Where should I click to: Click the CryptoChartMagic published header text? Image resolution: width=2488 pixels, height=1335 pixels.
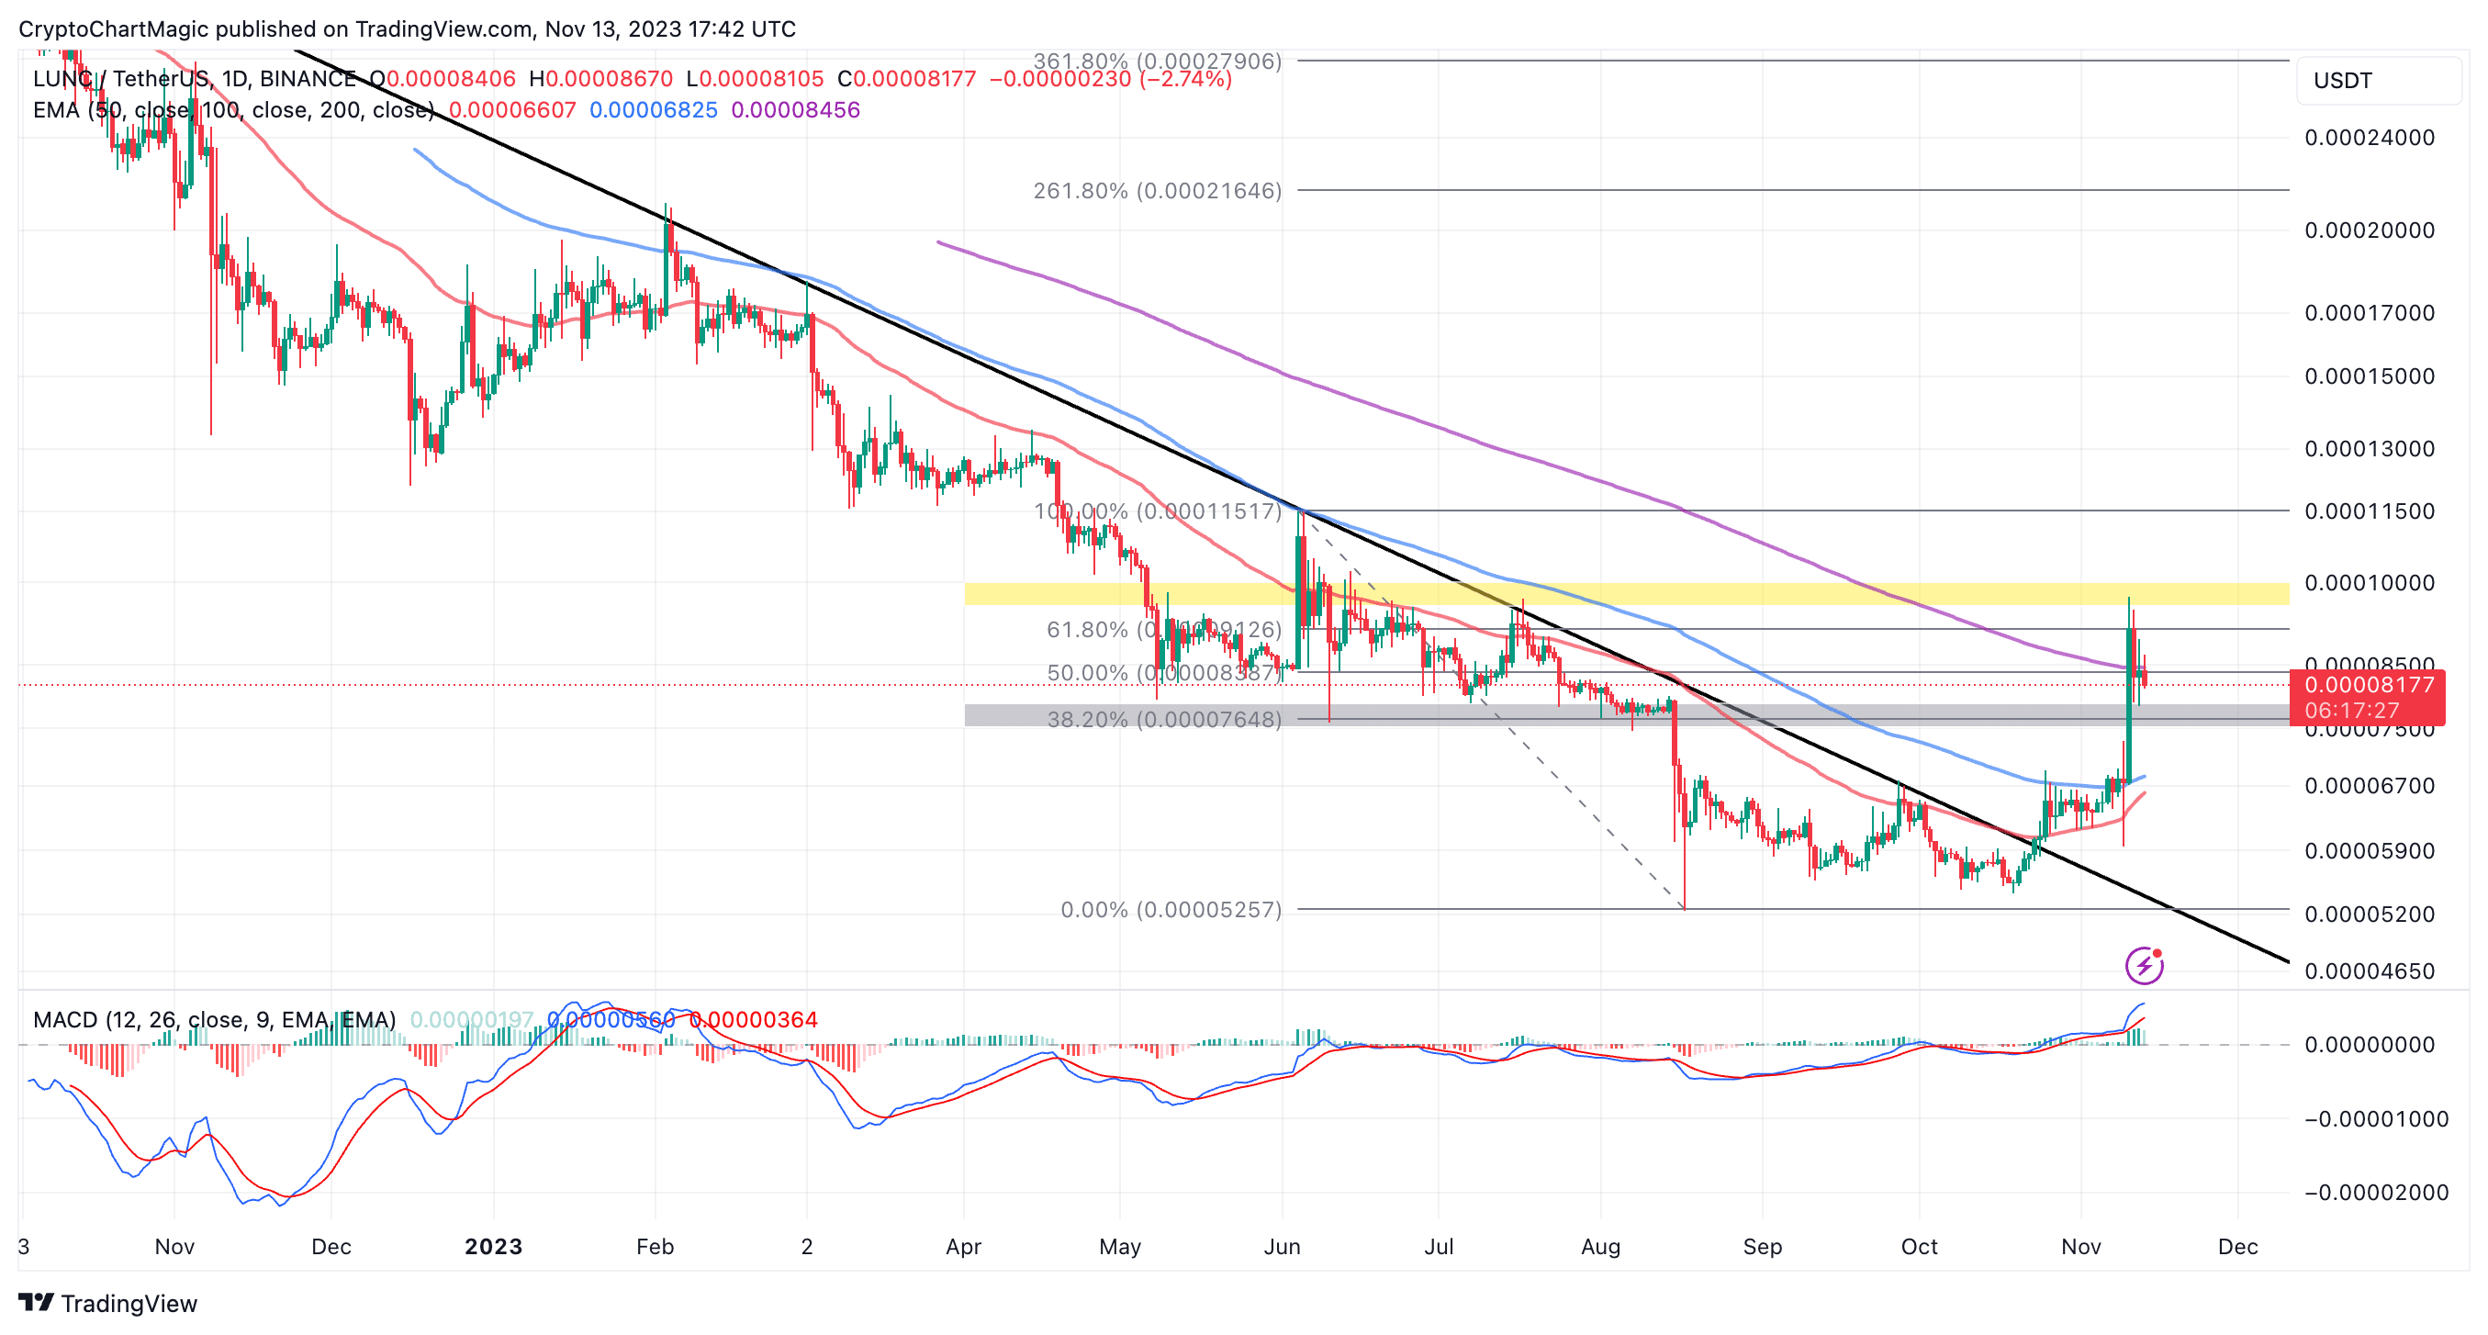pyautogui.click(x=407, y=29)
